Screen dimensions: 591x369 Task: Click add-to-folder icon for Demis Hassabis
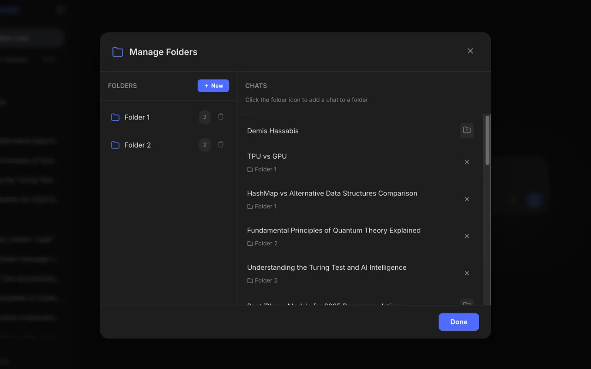(x=467, y=131)
